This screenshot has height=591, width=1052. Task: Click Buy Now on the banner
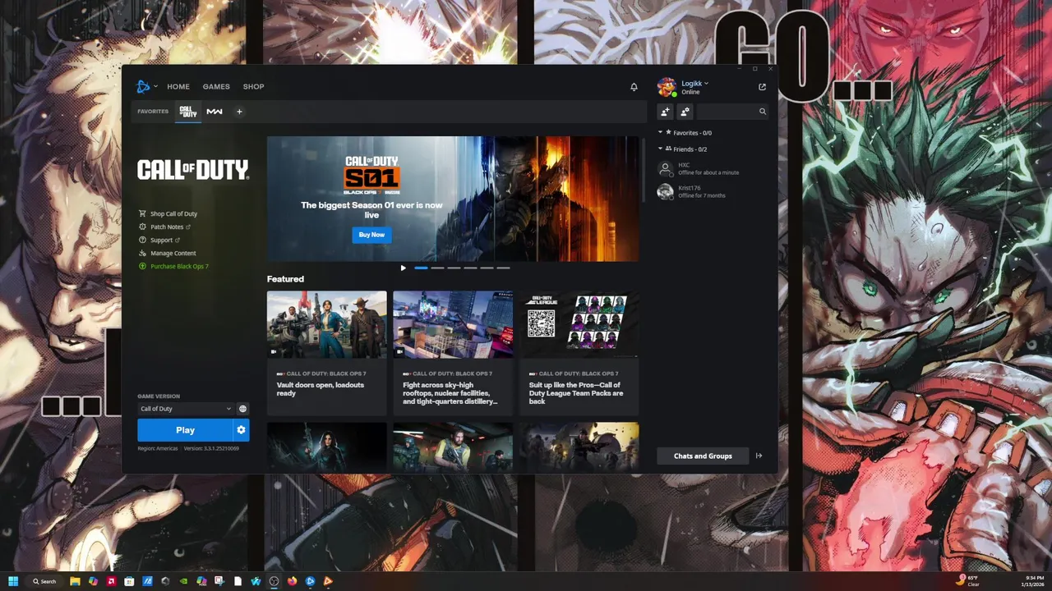tap(371, 235)
